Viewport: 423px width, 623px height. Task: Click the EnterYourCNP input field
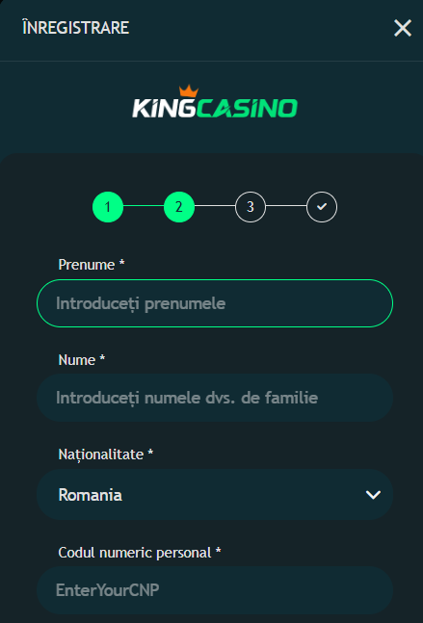(x=215, y=590)
